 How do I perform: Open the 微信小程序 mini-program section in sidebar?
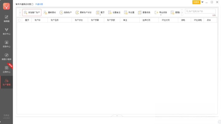pos(7,57)
